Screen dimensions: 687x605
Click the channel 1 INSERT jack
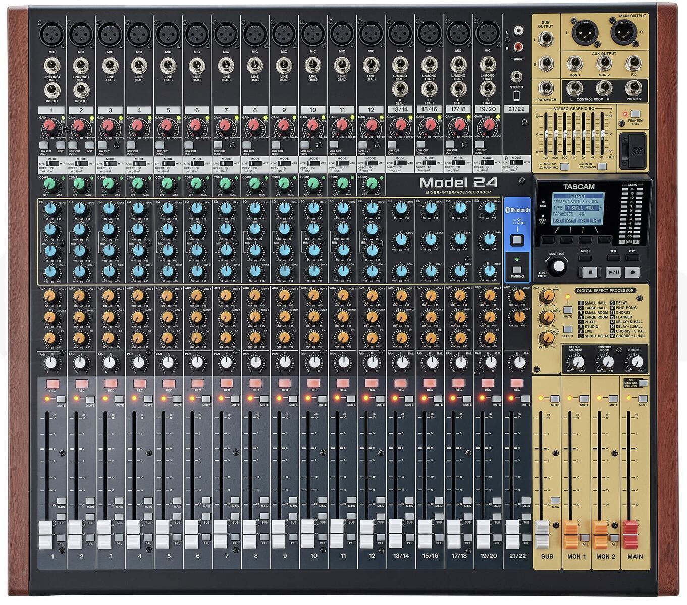51,90
